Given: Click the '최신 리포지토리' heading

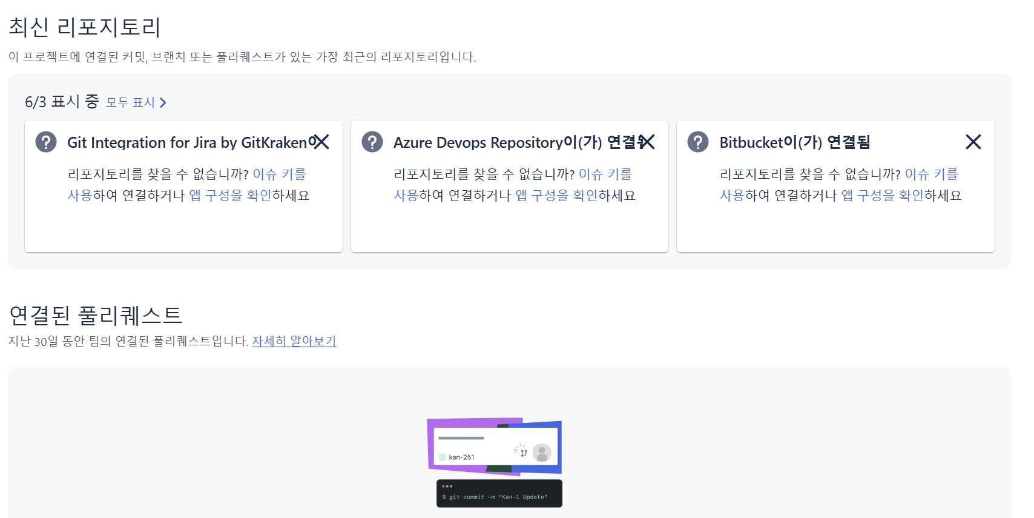Looking at the screenshot, I should 85,27.
